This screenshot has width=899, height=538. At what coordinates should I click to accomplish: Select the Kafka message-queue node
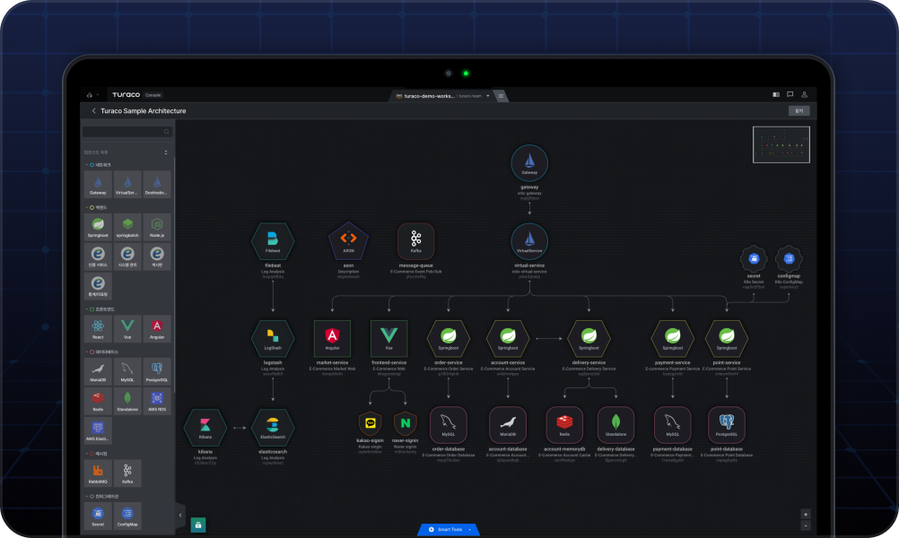tap(415, 239)
